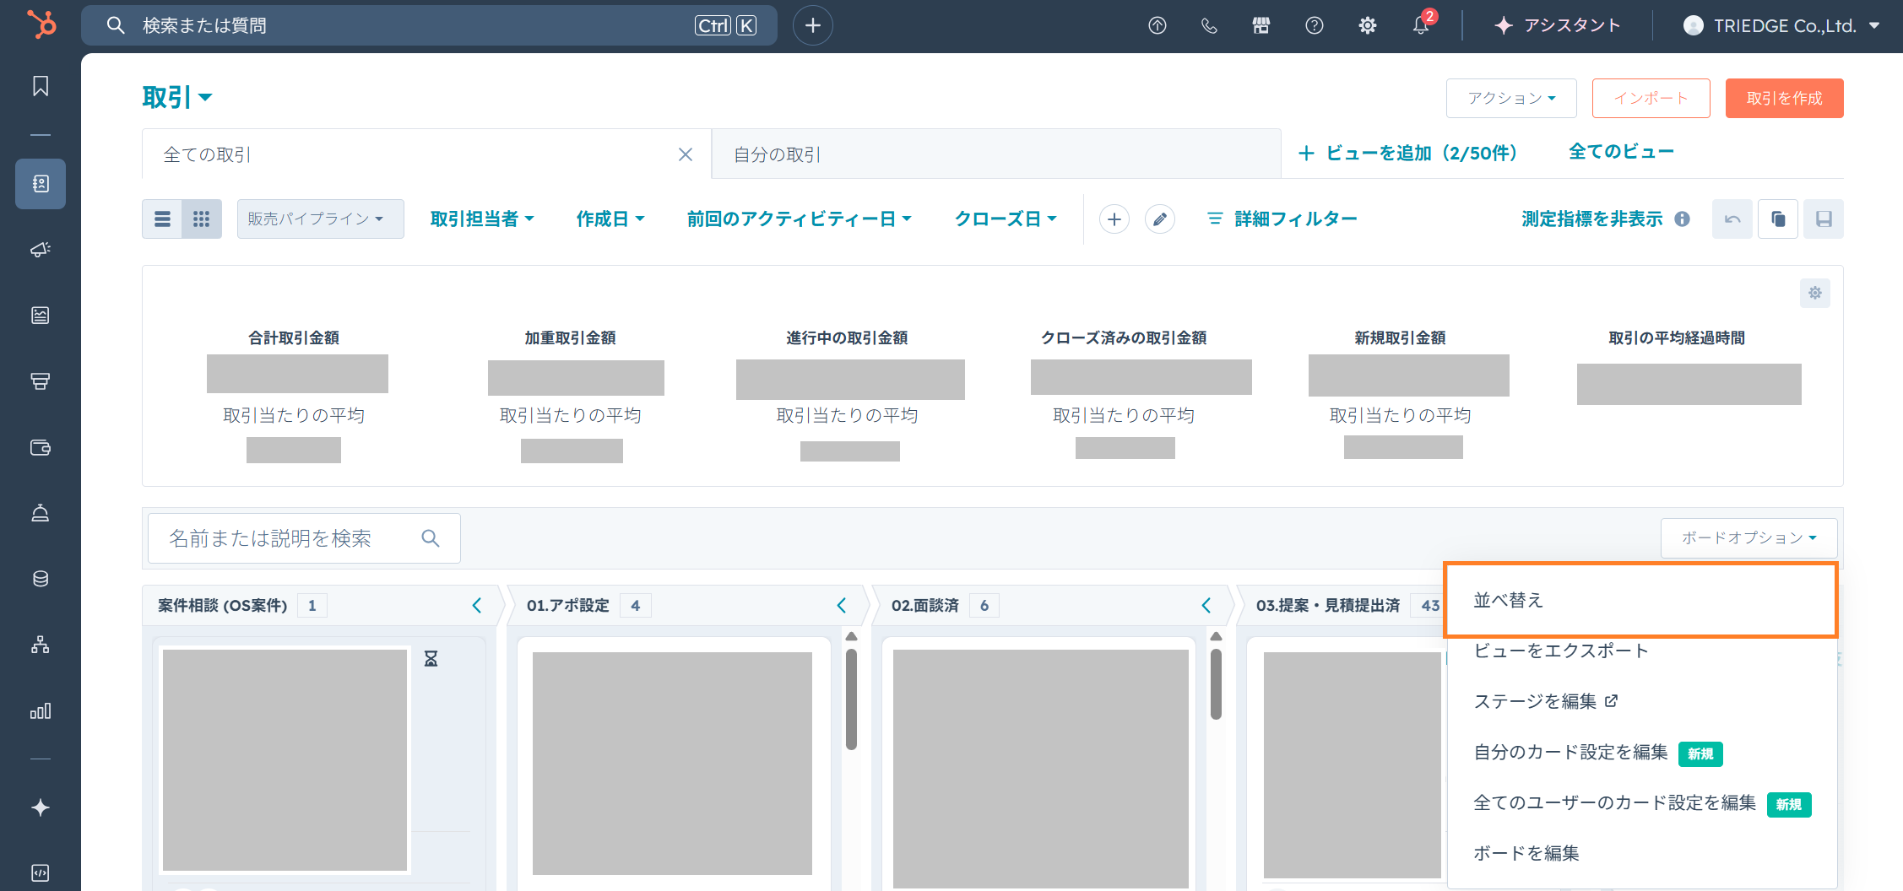Click the global 検索または質問 search bar

[429, 25]
